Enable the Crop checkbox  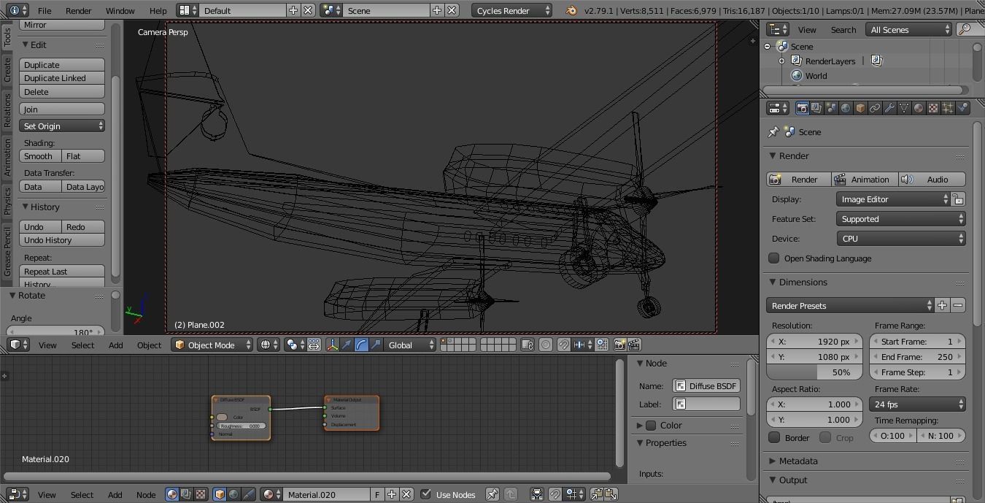click(x=825, y=437)
